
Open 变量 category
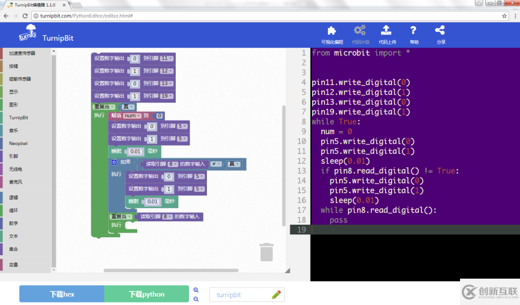[14, 265]
